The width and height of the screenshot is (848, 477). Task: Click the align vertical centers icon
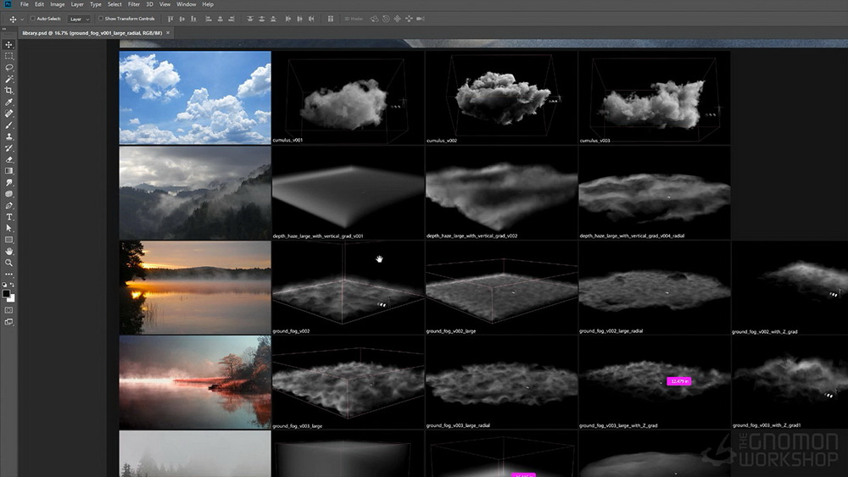click(x=181, y=19)
